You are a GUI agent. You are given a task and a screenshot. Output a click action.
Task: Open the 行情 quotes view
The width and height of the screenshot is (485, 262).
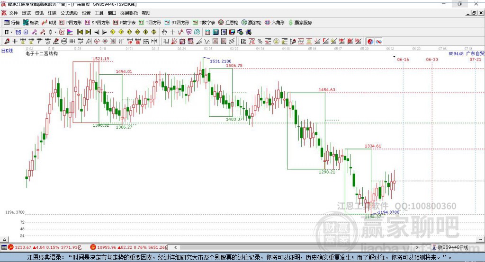(x=12, y=23)
